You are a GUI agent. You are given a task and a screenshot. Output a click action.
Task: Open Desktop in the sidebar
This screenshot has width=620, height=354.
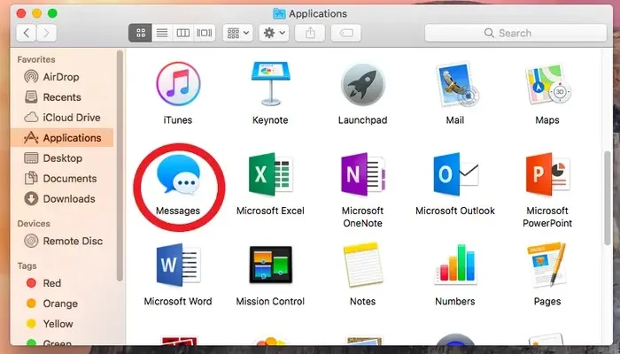tap(62, 158)
